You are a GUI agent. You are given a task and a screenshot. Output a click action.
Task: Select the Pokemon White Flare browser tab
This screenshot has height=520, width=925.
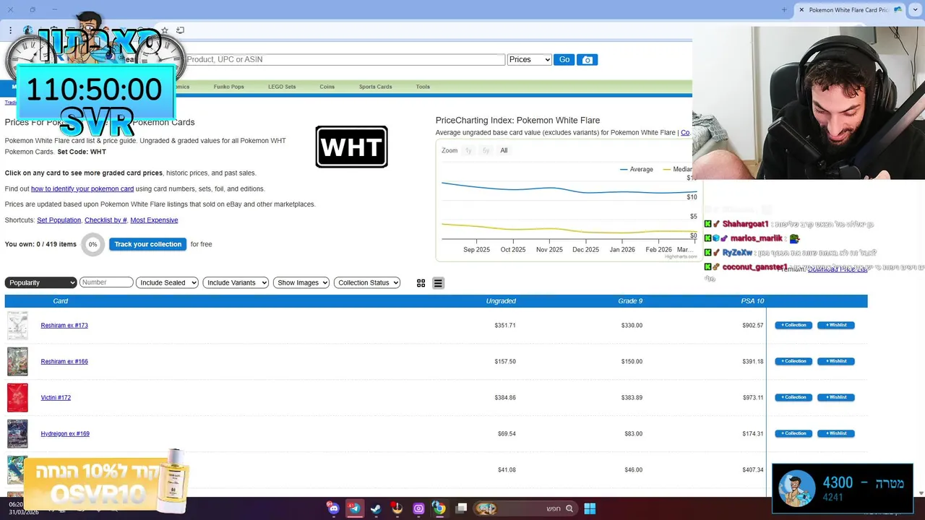(849, 10)
